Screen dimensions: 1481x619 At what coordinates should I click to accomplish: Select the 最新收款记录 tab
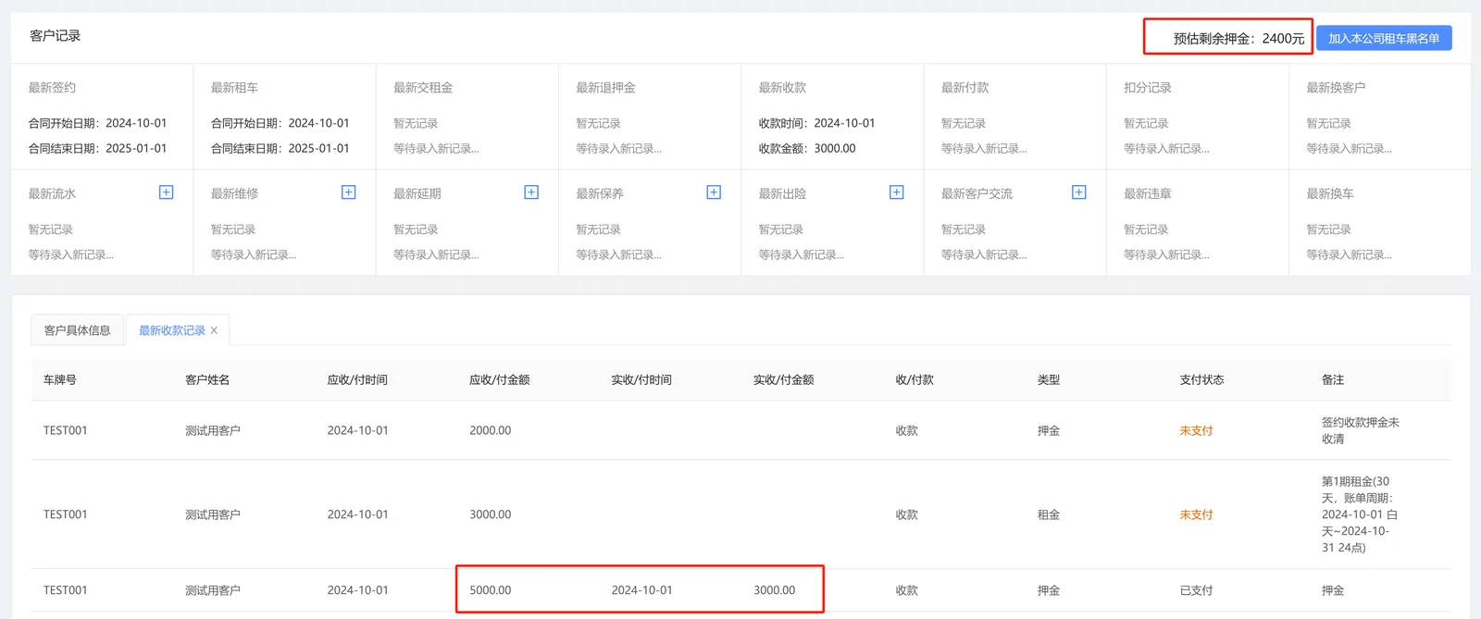point(172,330)
